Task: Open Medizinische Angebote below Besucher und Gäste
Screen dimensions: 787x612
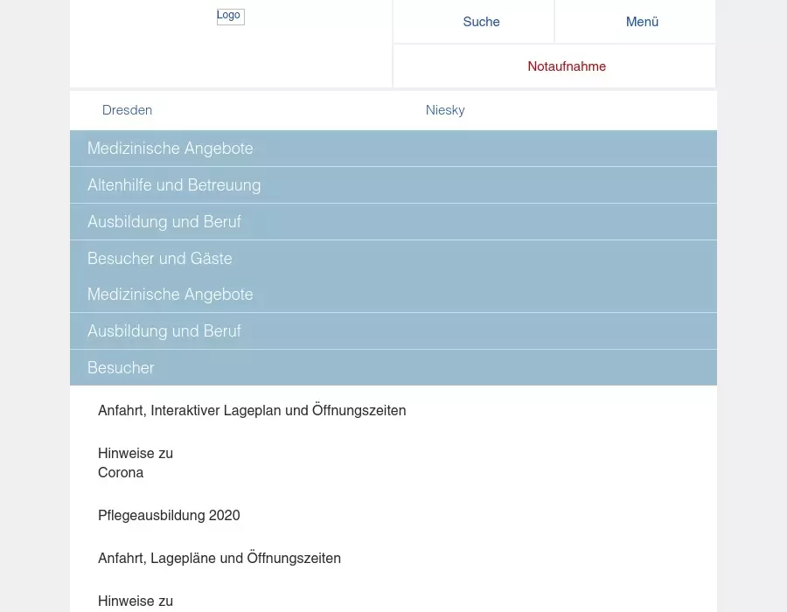Action: coord(171,295)
